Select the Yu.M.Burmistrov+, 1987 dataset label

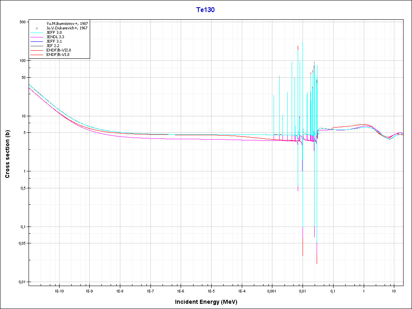(x=67, y=24)
